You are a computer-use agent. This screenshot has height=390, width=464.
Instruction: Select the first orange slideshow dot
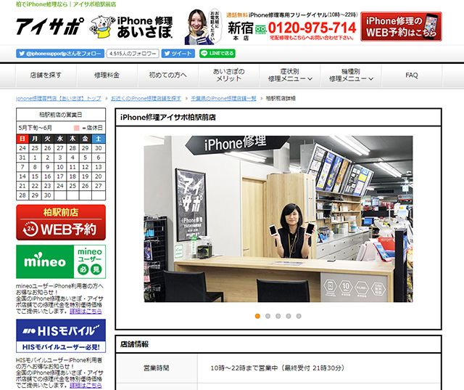(x=257, y=316)
